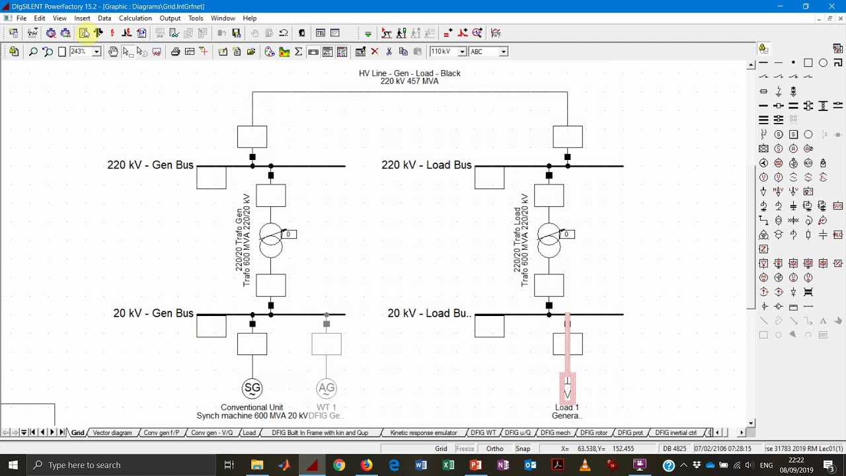Click the Windows search box
The height and width of the screenshot is (476, 846).
coord(121,465)
